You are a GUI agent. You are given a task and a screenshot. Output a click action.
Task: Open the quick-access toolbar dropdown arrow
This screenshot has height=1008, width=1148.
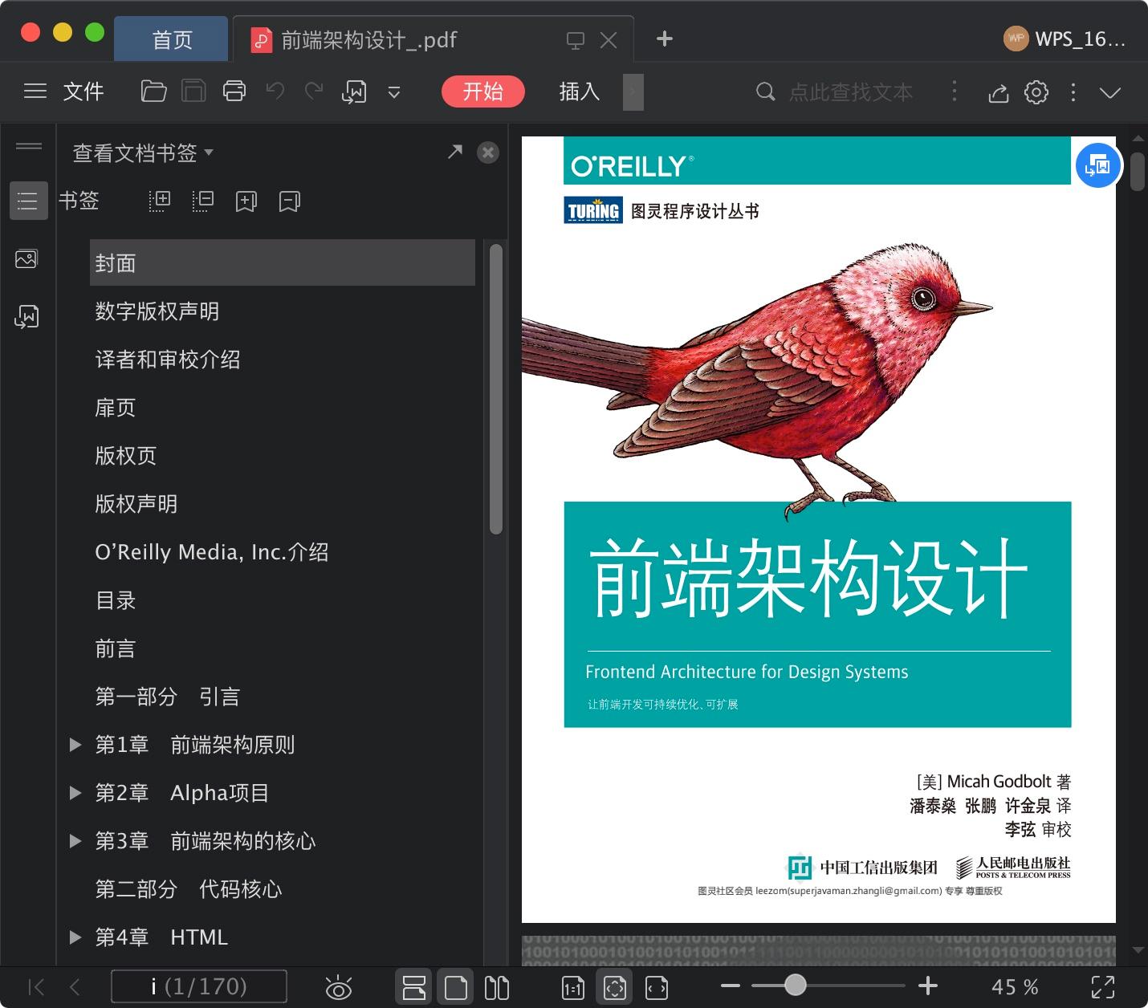tap(394, 93)
